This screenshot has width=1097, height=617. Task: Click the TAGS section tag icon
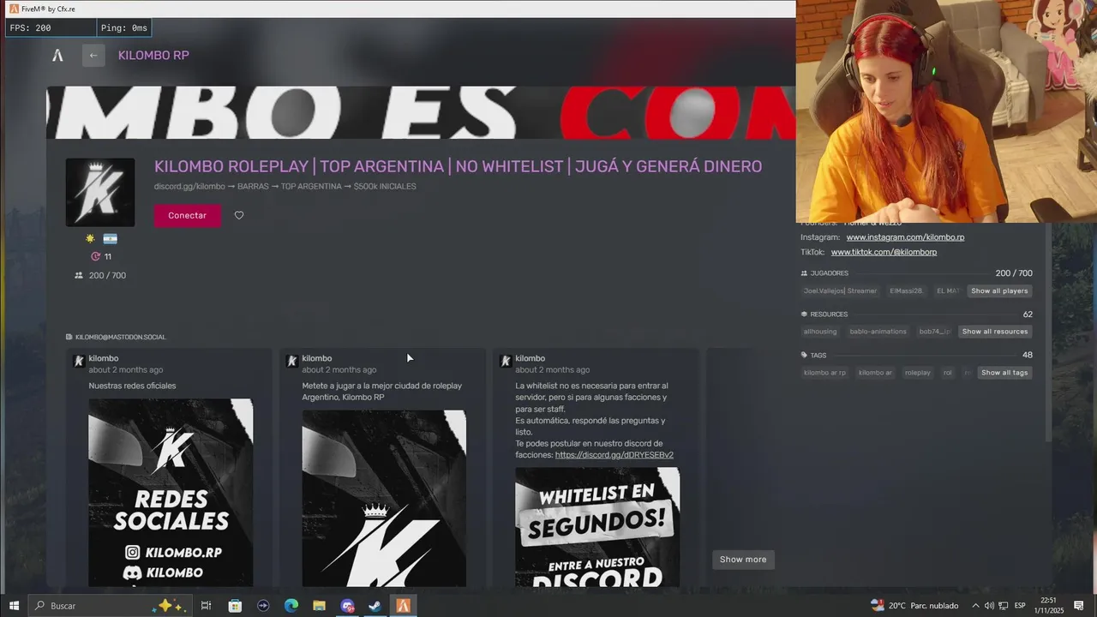point(804,355)
